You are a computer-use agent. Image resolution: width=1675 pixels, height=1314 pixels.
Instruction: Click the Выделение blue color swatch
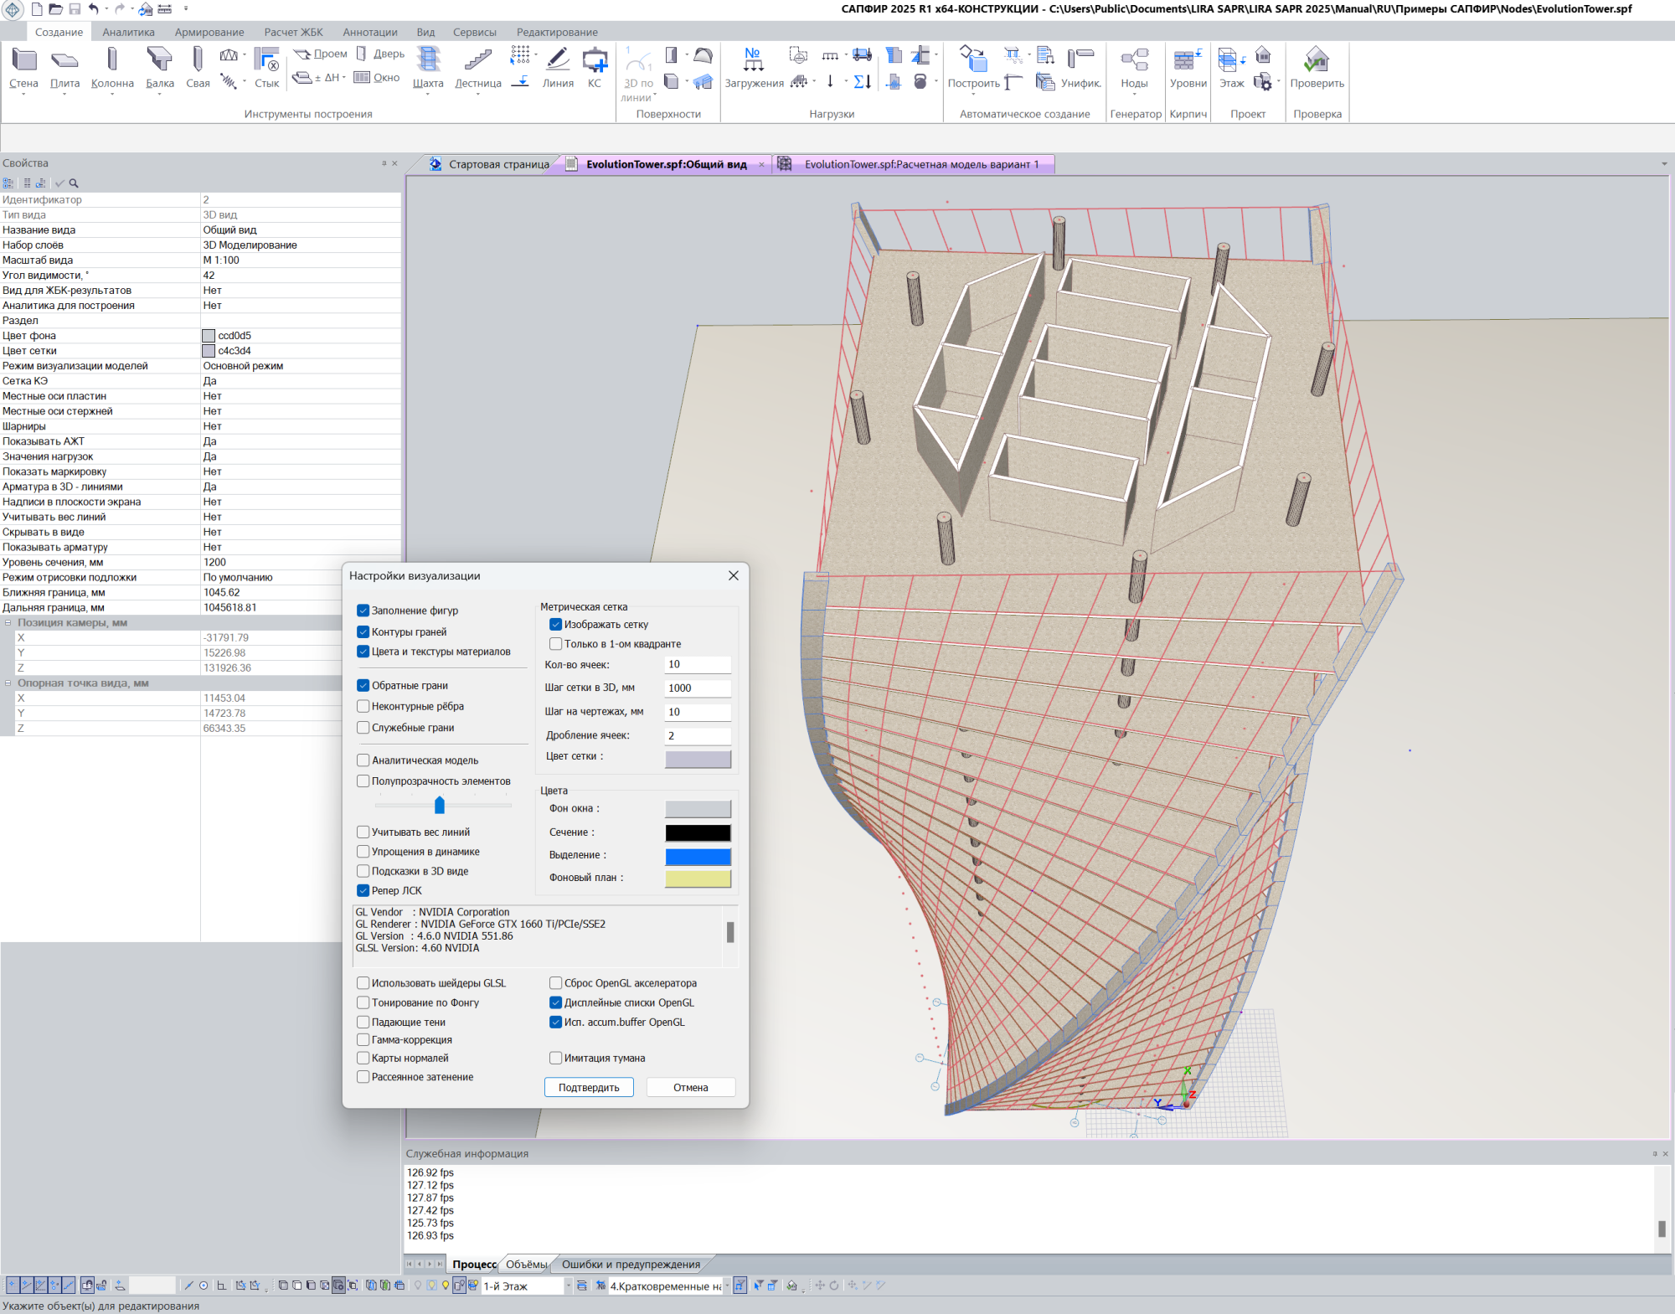click(x=698, y=856)
